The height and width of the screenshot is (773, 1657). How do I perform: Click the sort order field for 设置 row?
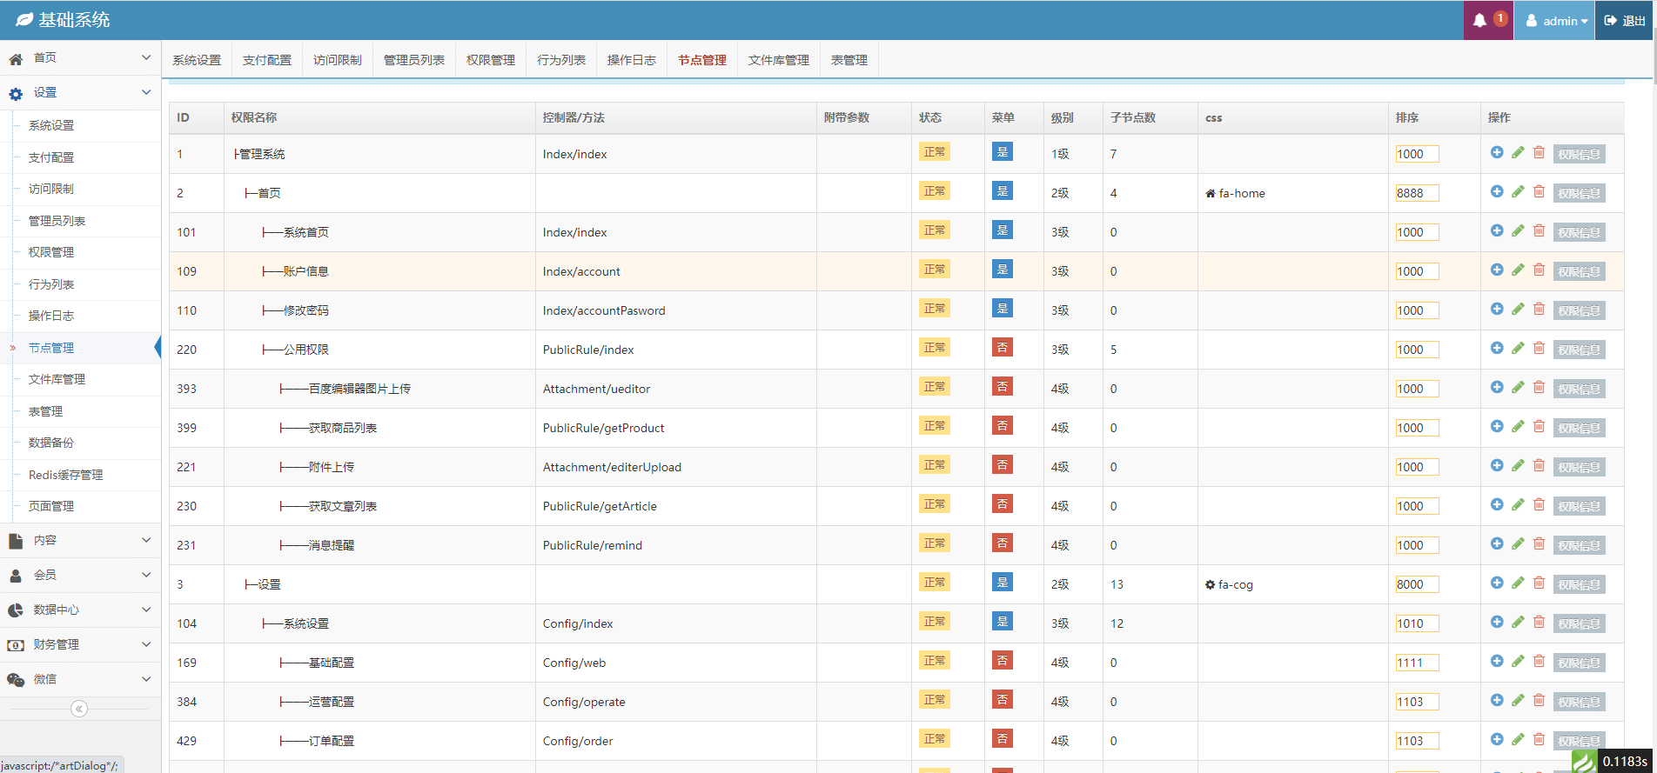1417,584
